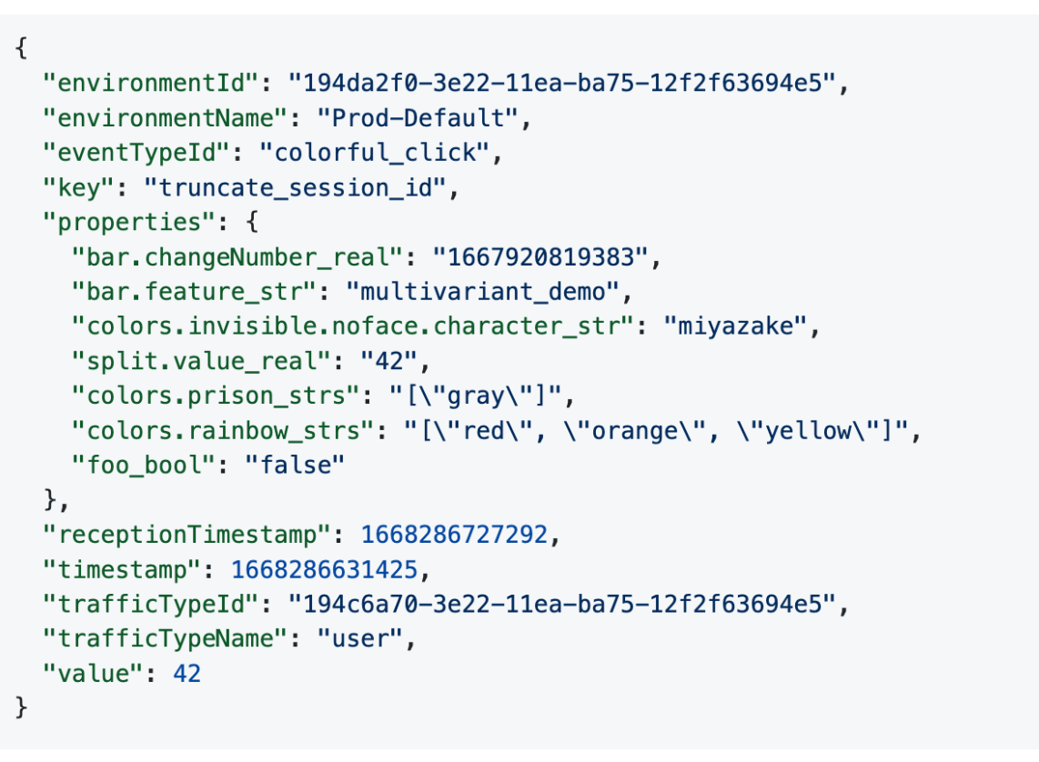Screen dimensions: 1039x762
Task: Click the "Prod-Default" environment name value
Action: pos(422,118)
